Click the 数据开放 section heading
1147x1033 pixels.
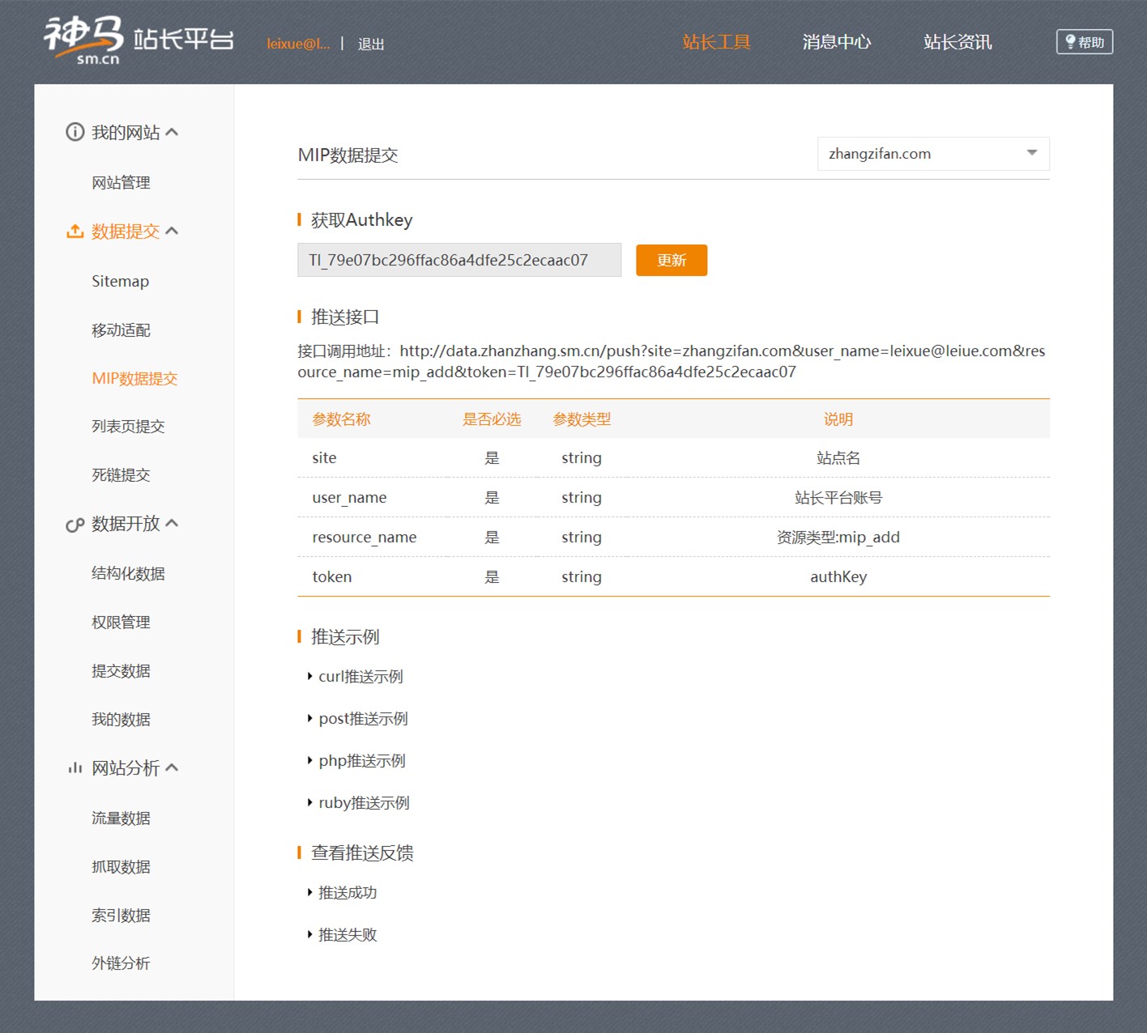[126, 523]
